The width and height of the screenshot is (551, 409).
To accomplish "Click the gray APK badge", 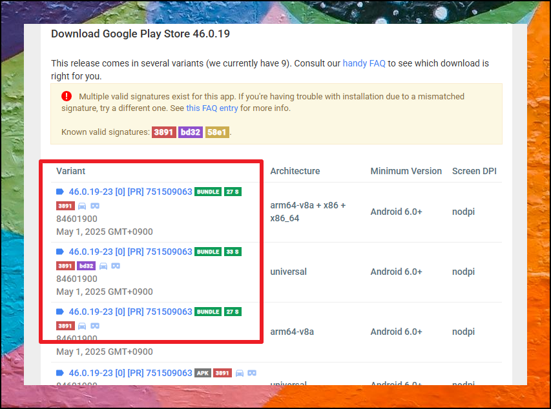I will pyautogui.click(x=203, y=373).
